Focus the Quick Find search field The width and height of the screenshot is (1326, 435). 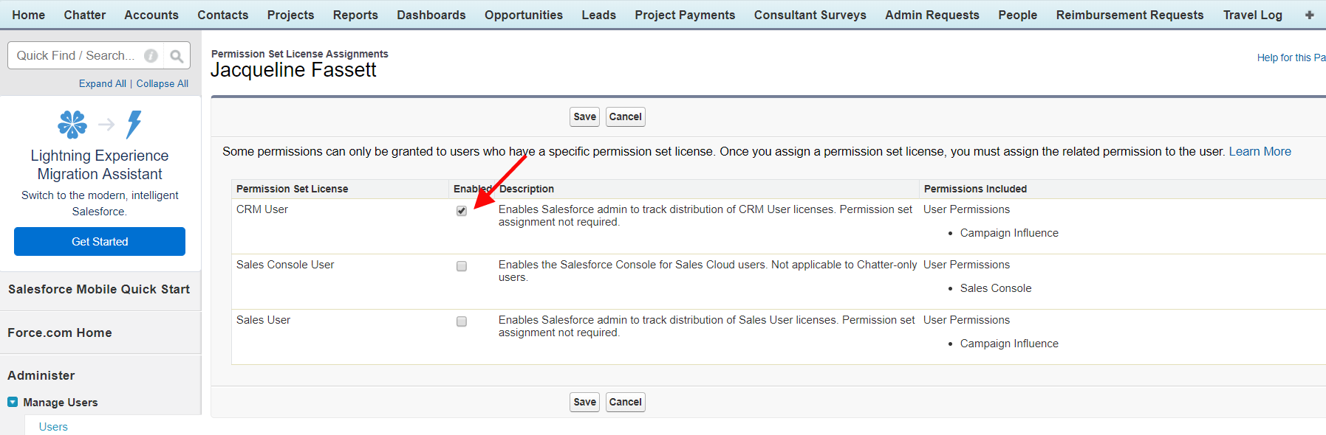pyautogui.click(x=75, y=56)
